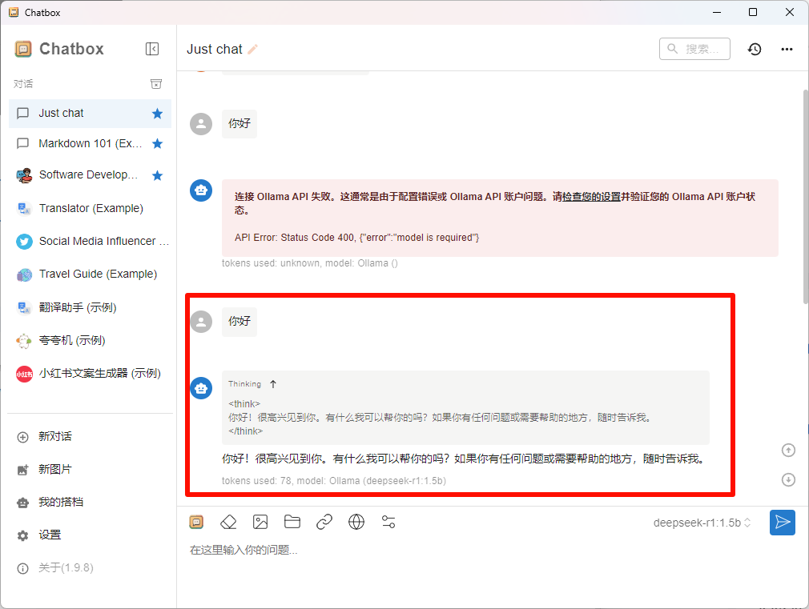Screen dimensions: 809x609
Task: Open message history with the clock icon
Action: click(754, 49)
